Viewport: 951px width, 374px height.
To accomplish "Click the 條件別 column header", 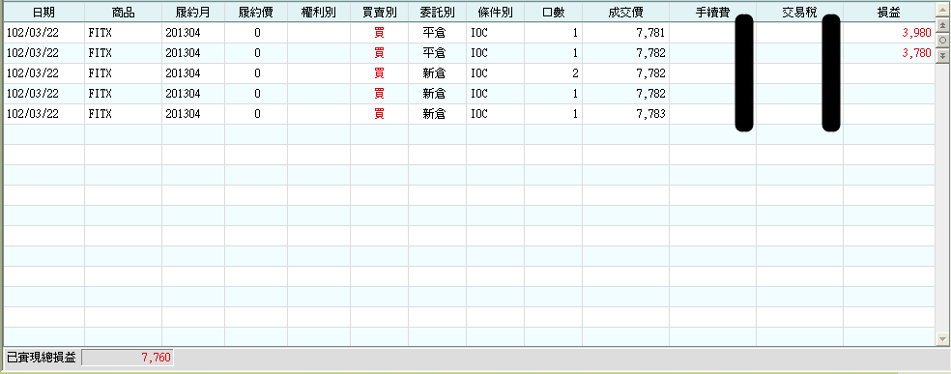I will [x=495, y=13].
